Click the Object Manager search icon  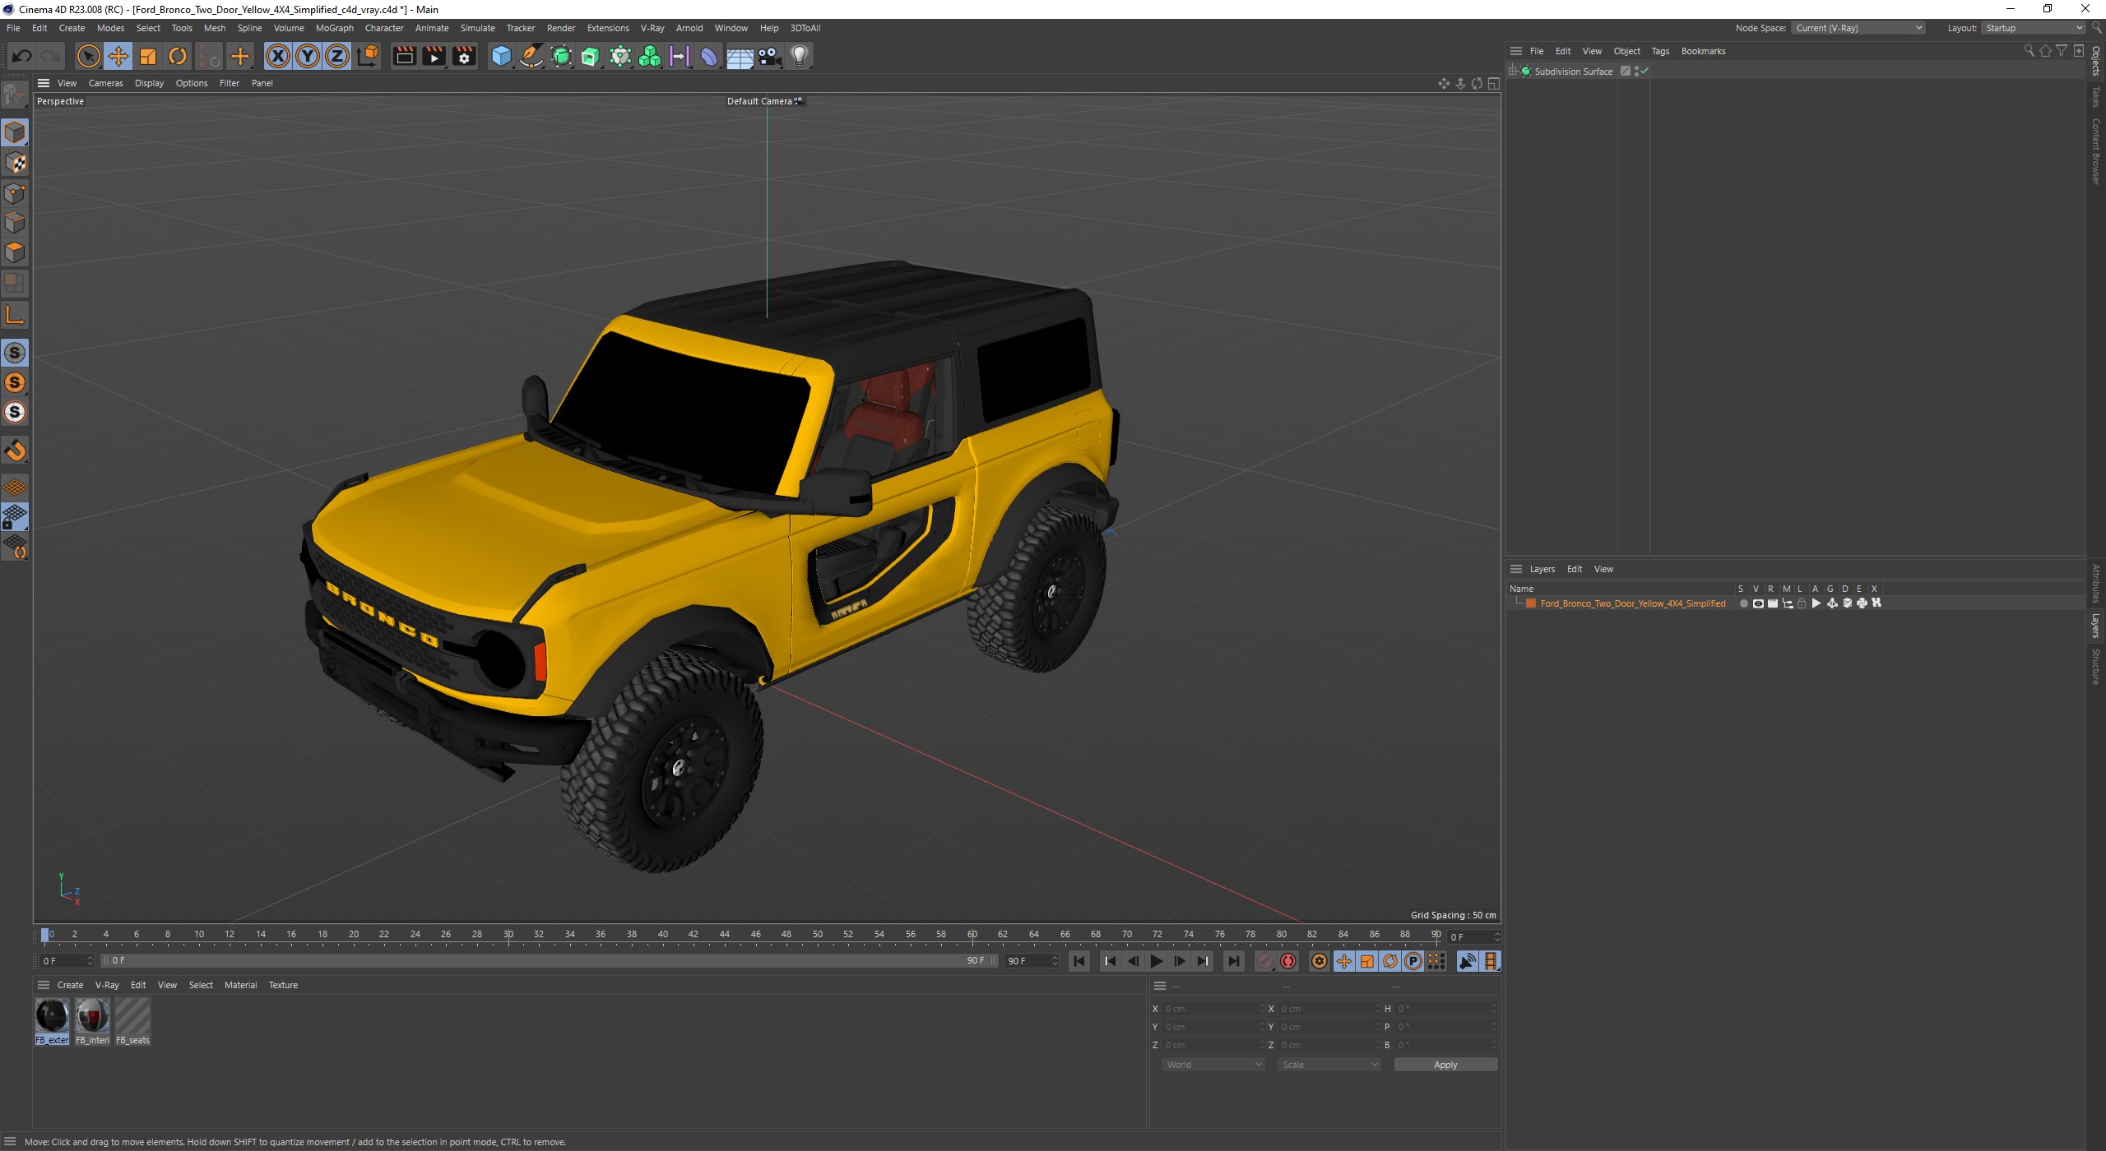(x=2029, y=51)
